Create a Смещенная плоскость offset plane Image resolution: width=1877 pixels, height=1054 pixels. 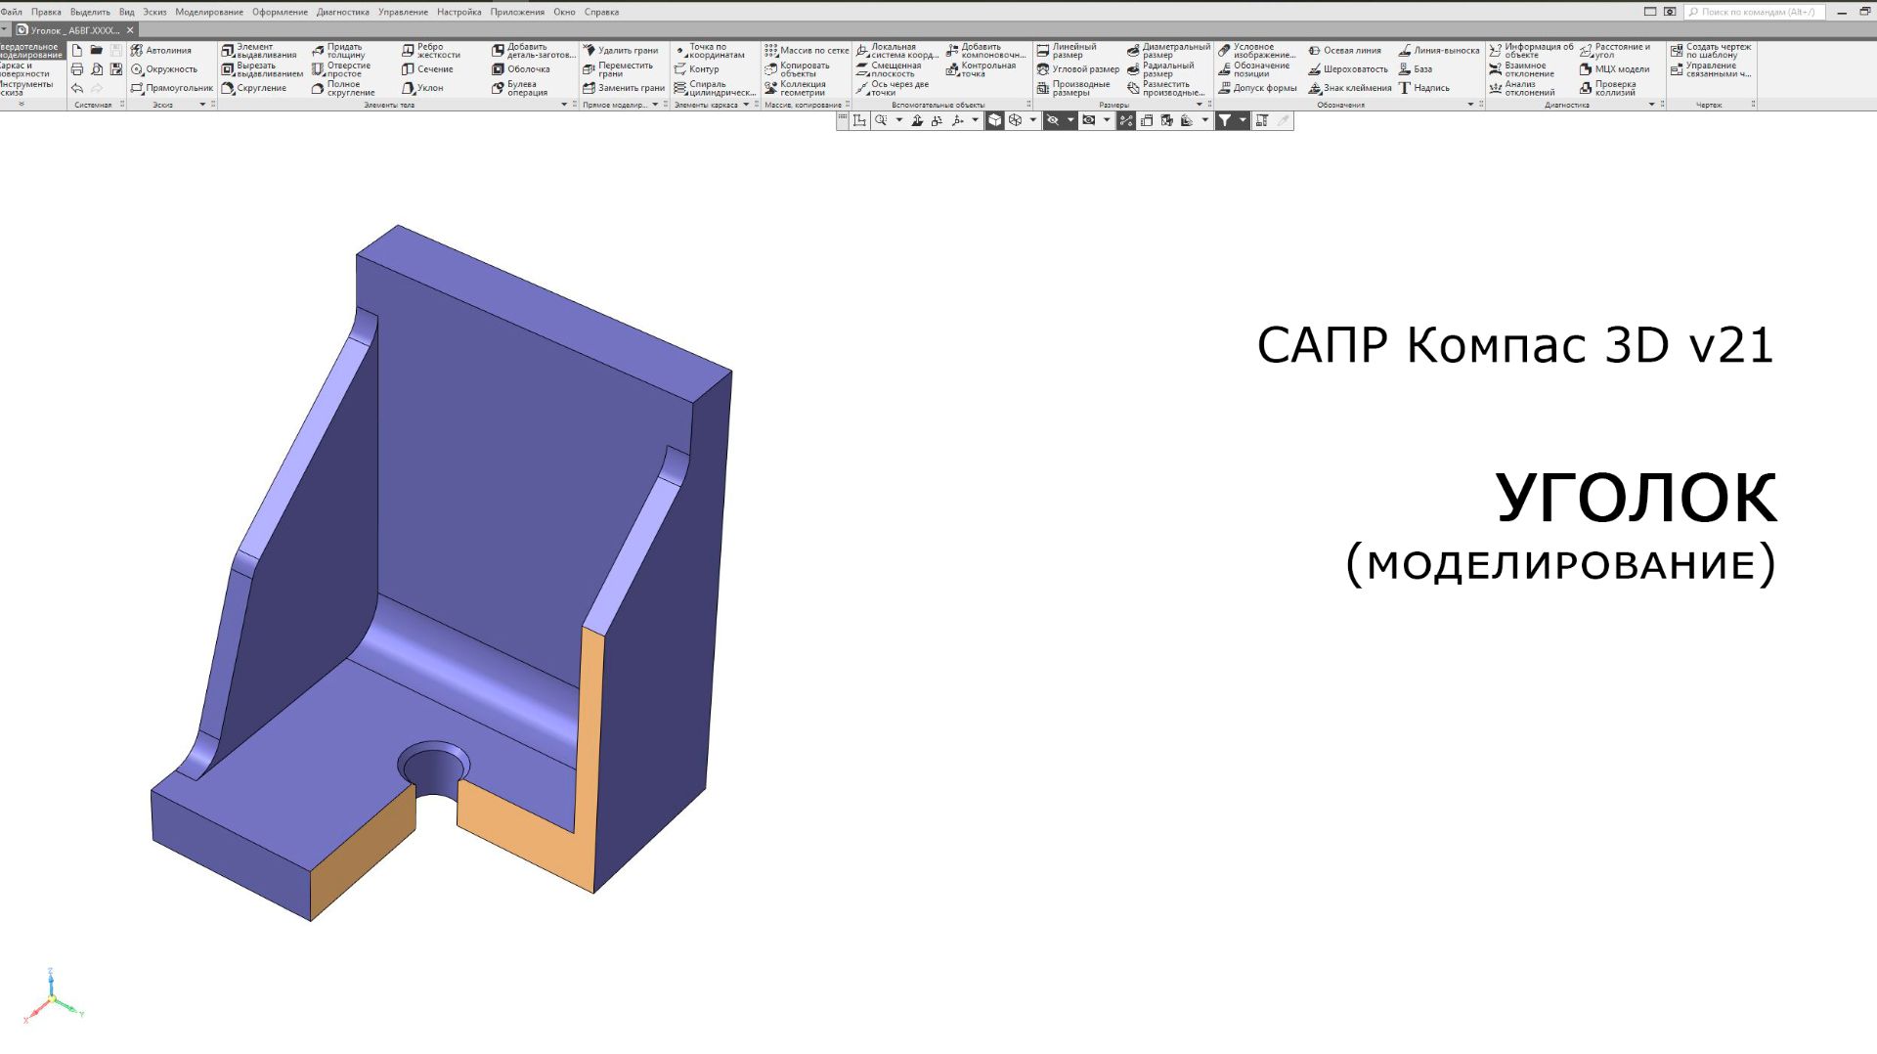click(889, 69)
